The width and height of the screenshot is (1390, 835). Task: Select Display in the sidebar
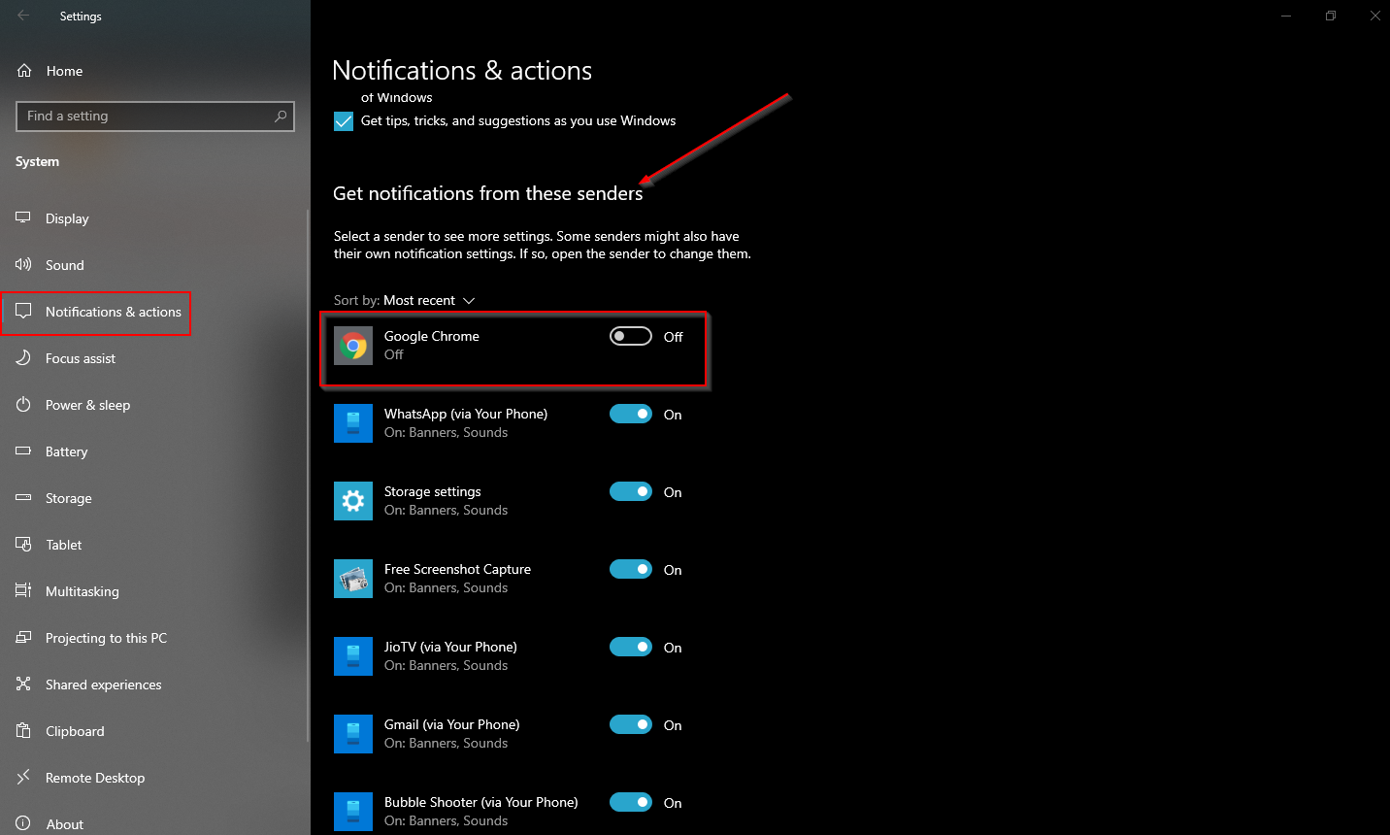pos(153,218)
